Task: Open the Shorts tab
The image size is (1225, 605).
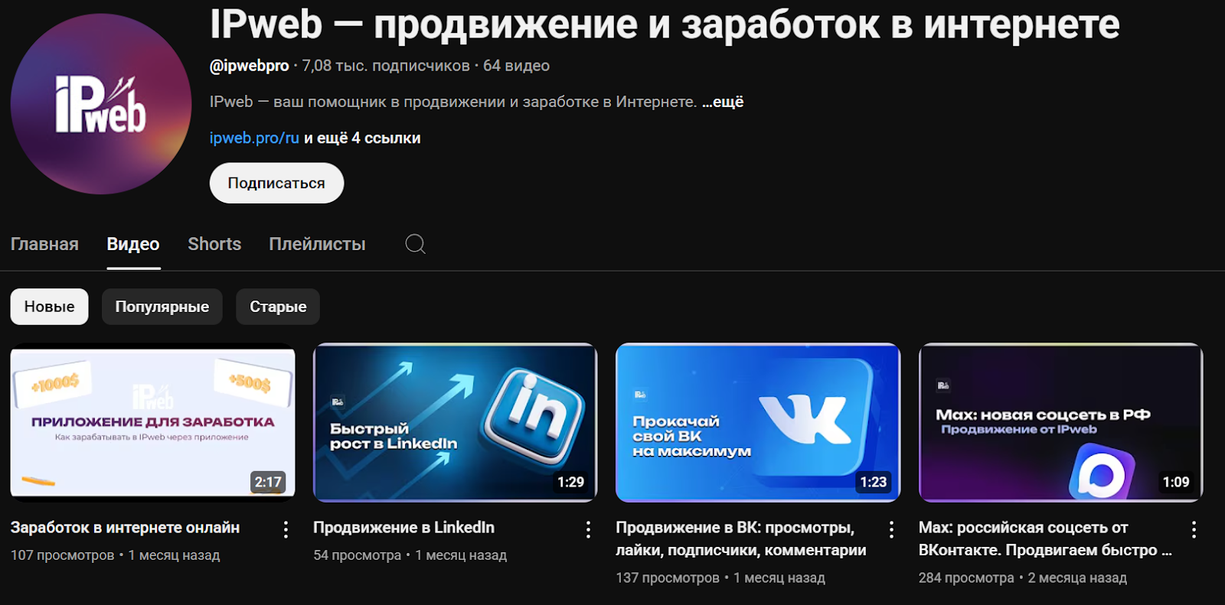Action: click(x=214, y=244)
